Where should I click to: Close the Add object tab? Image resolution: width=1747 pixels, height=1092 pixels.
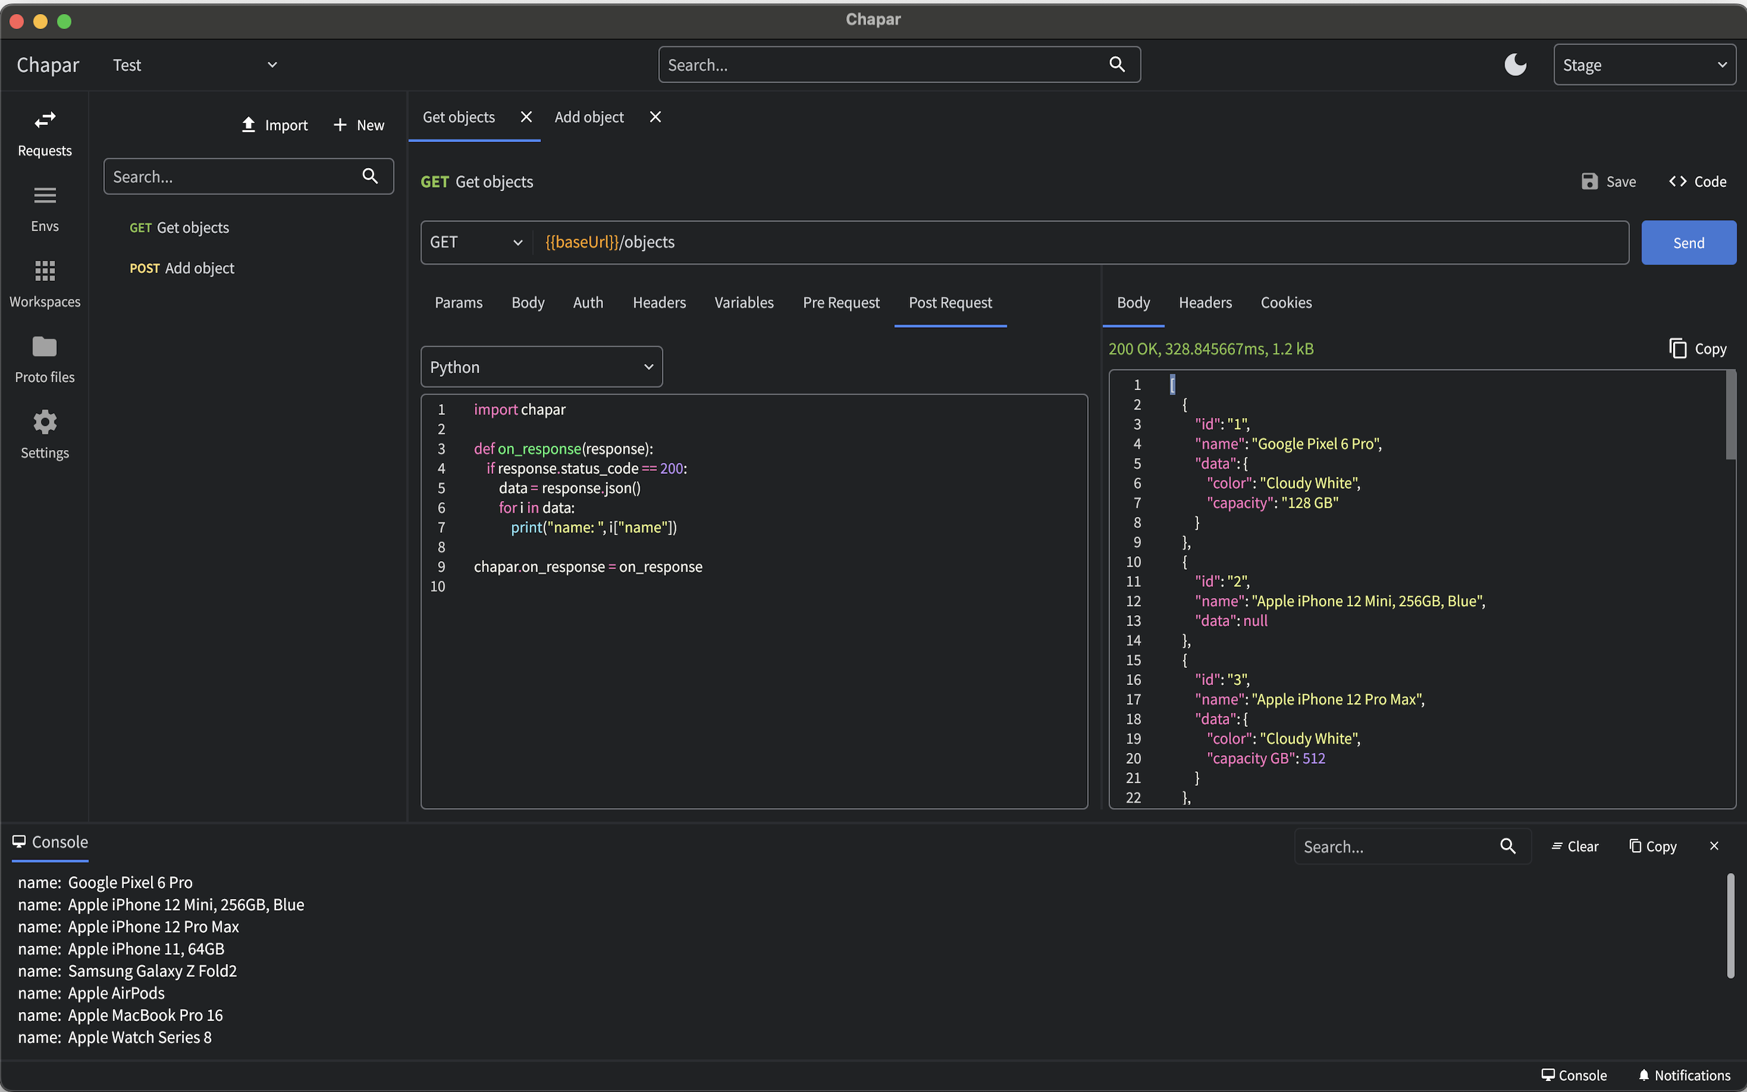655,116
